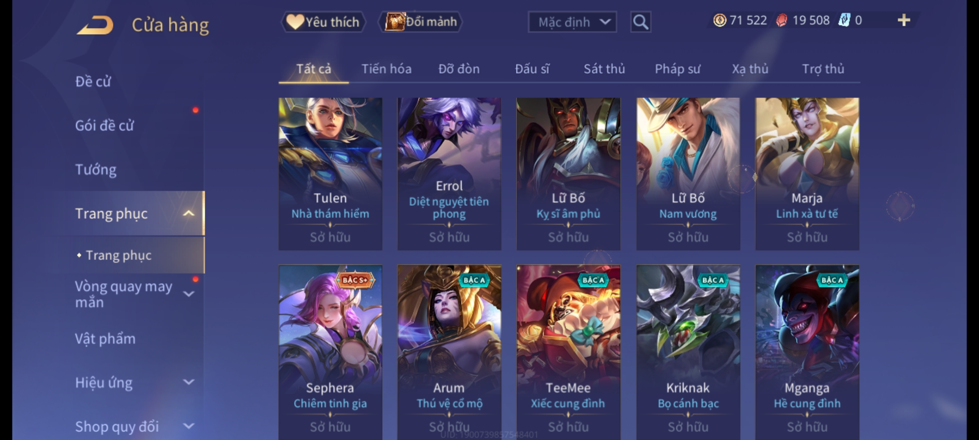Open the search magnifier icon

tap(640, 22)
